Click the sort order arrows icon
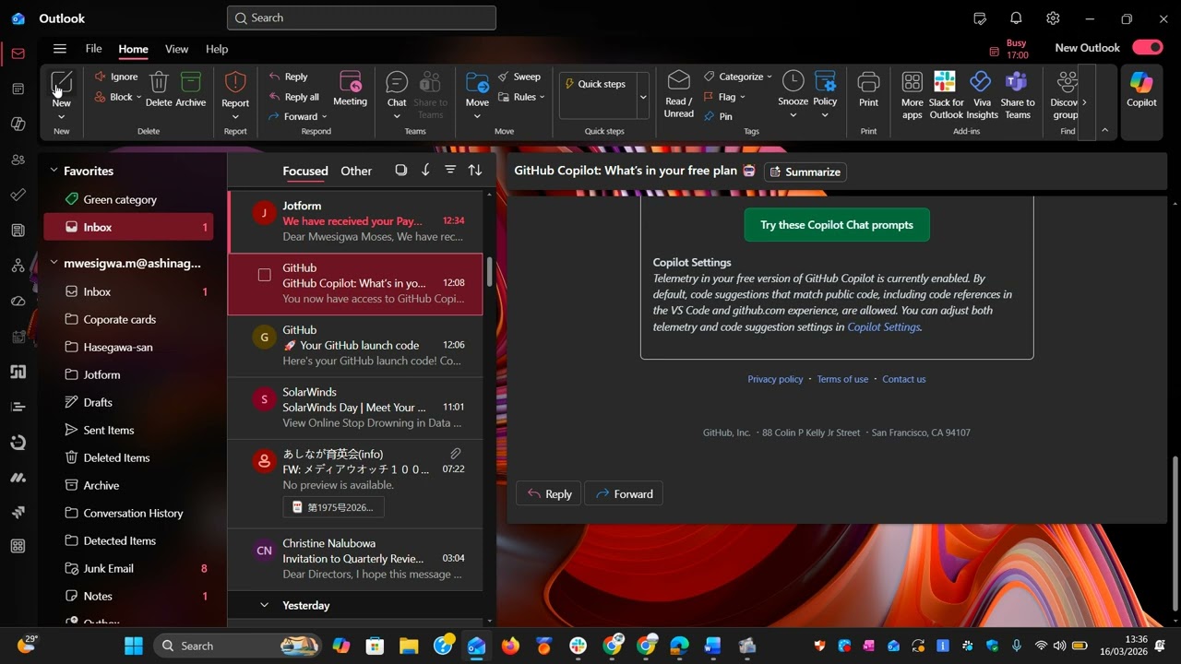This screenshot has width=1181, height=664. tap(475, 171)
